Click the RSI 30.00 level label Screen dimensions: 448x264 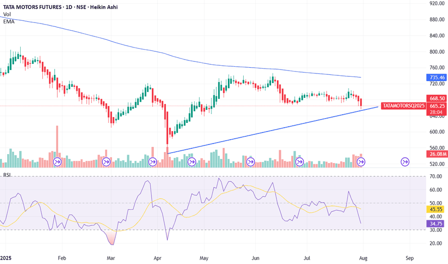pos(436,230)
